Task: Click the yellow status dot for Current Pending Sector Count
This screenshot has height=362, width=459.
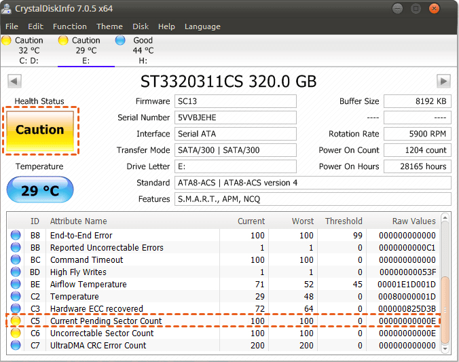Action: coord(16,321)
